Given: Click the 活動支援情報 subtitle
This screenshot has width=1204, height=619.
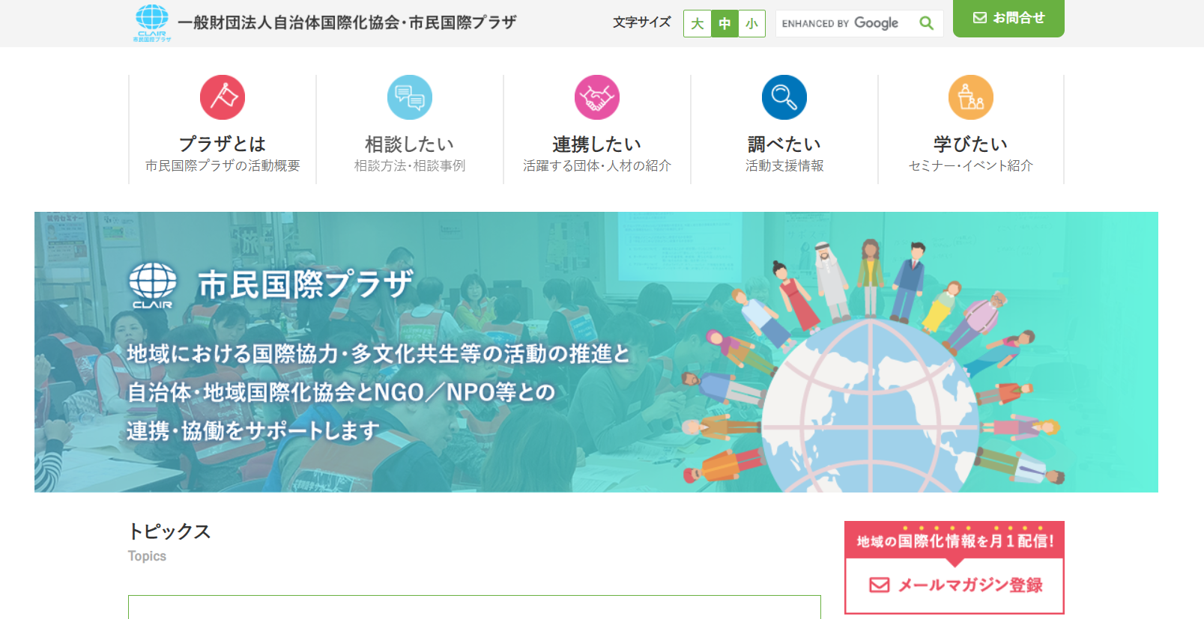Looking at the screenshot, I should coord(784,165).
